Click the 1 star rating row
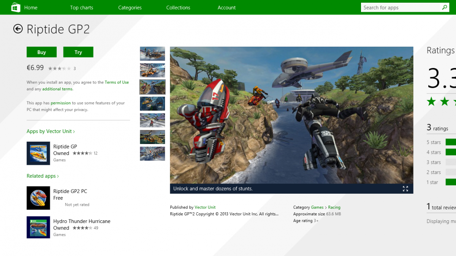This screenshot has width=456, height=256. coord(441,182)
